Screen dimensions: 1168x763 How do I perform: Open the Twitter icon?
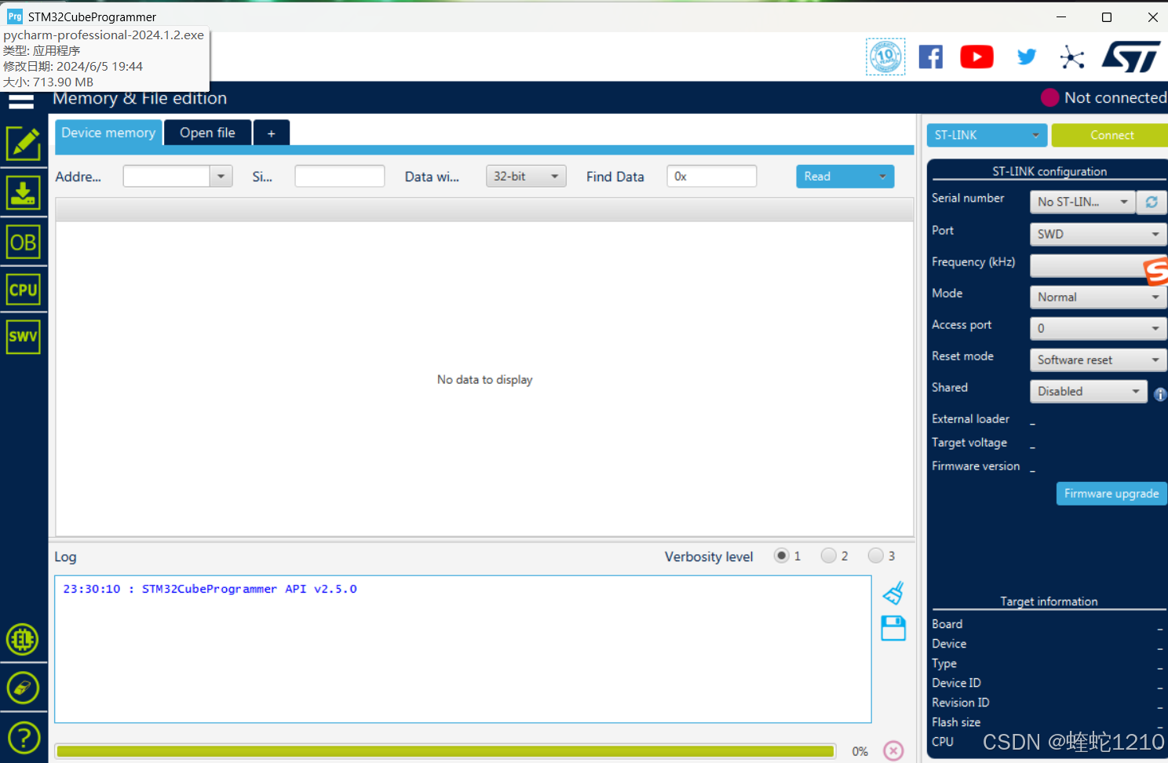[x=1026, y=57]
